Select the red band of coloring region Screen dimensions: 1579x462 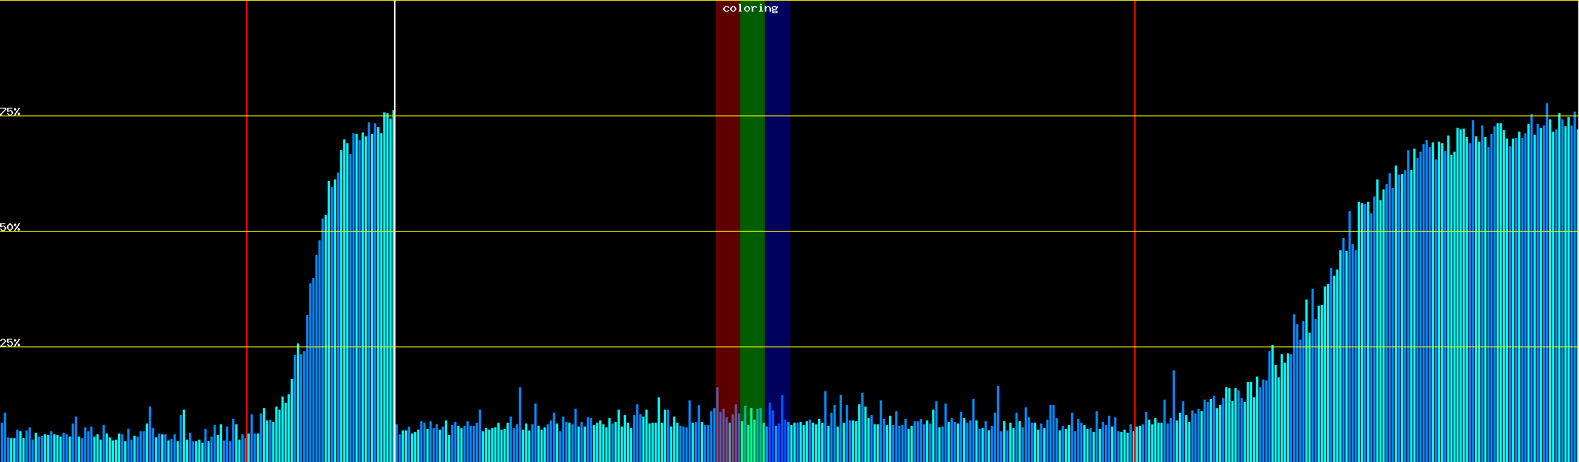(x=727, y=192)
